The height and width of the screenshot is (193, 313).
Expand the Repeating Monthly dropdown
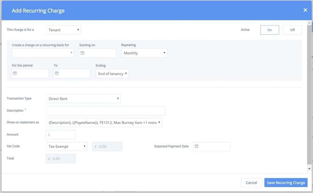click(144, 53)
